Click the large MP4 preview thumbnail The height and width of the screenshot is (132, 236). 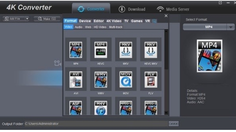209,56
